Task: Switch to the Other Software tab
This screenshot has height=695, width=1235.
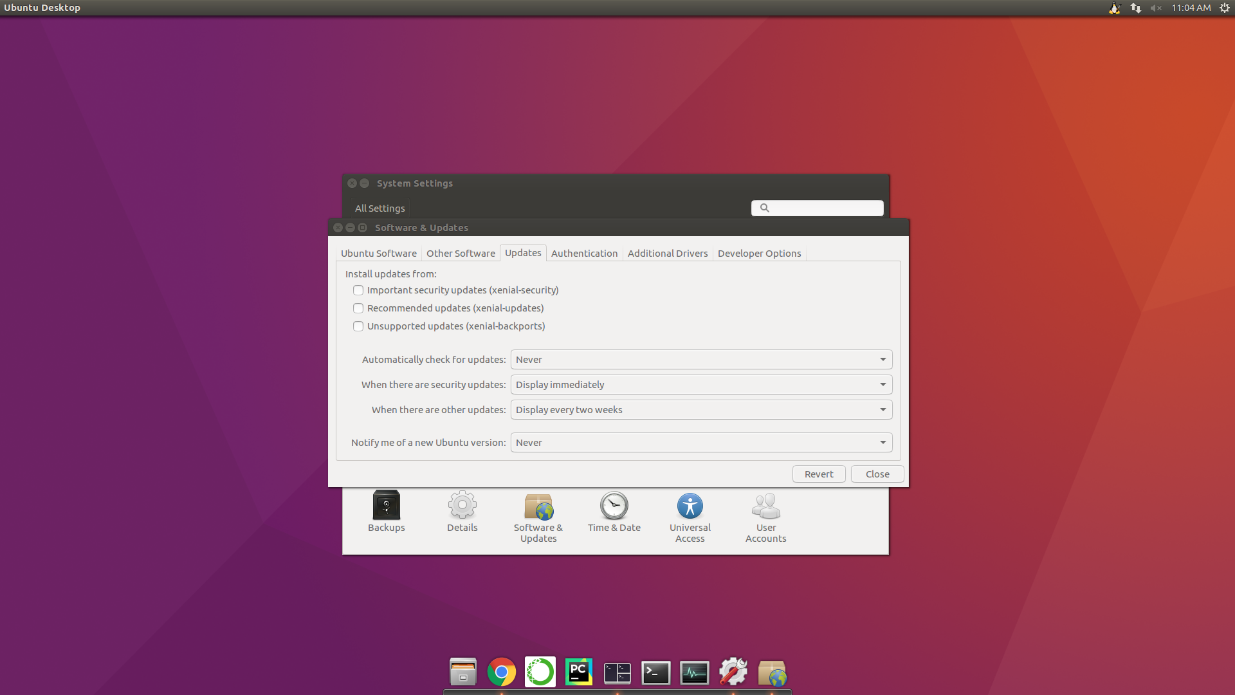Action: tap(461, 254)
